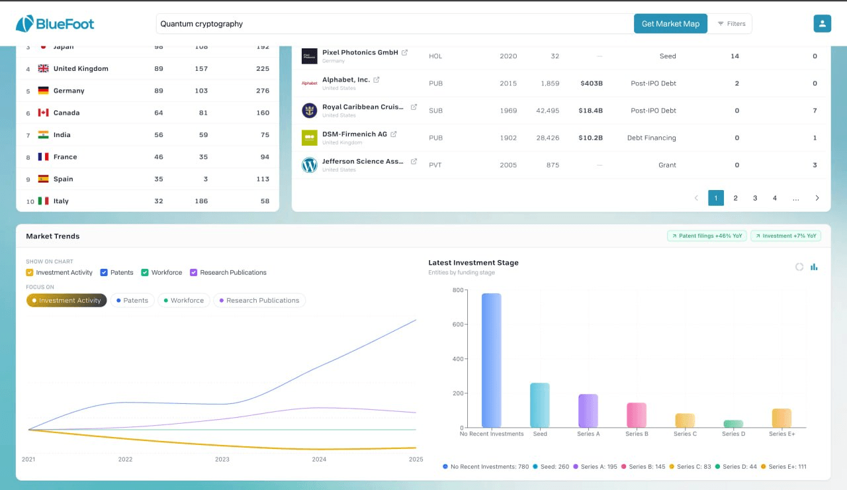Uncheck the Patents checkbox
The image size is (847, 490).
click(104, 272)
